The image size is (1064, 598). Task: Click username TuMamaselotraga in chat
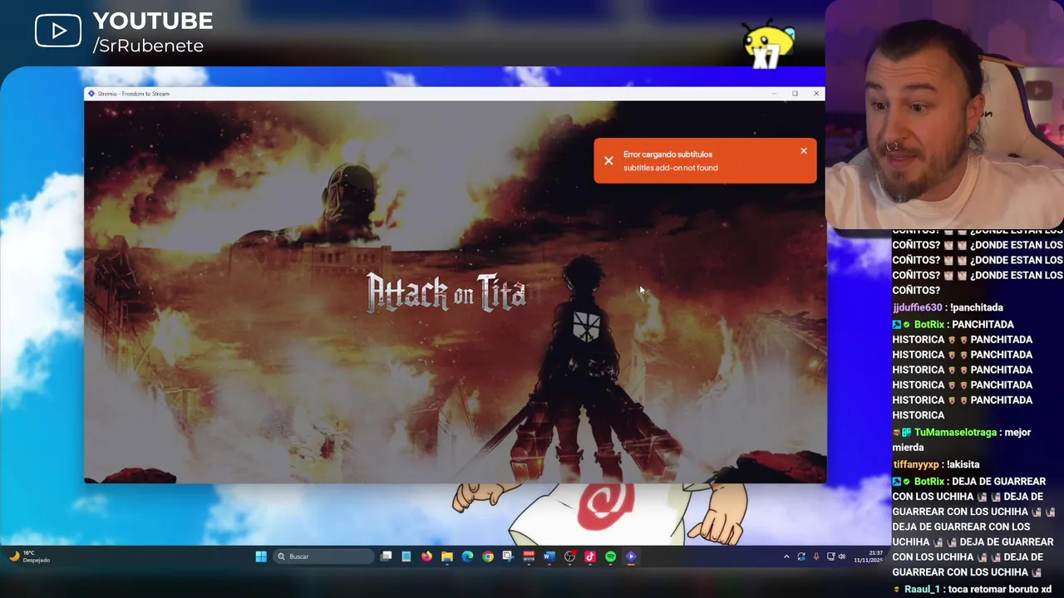click(x=955, y=433)
